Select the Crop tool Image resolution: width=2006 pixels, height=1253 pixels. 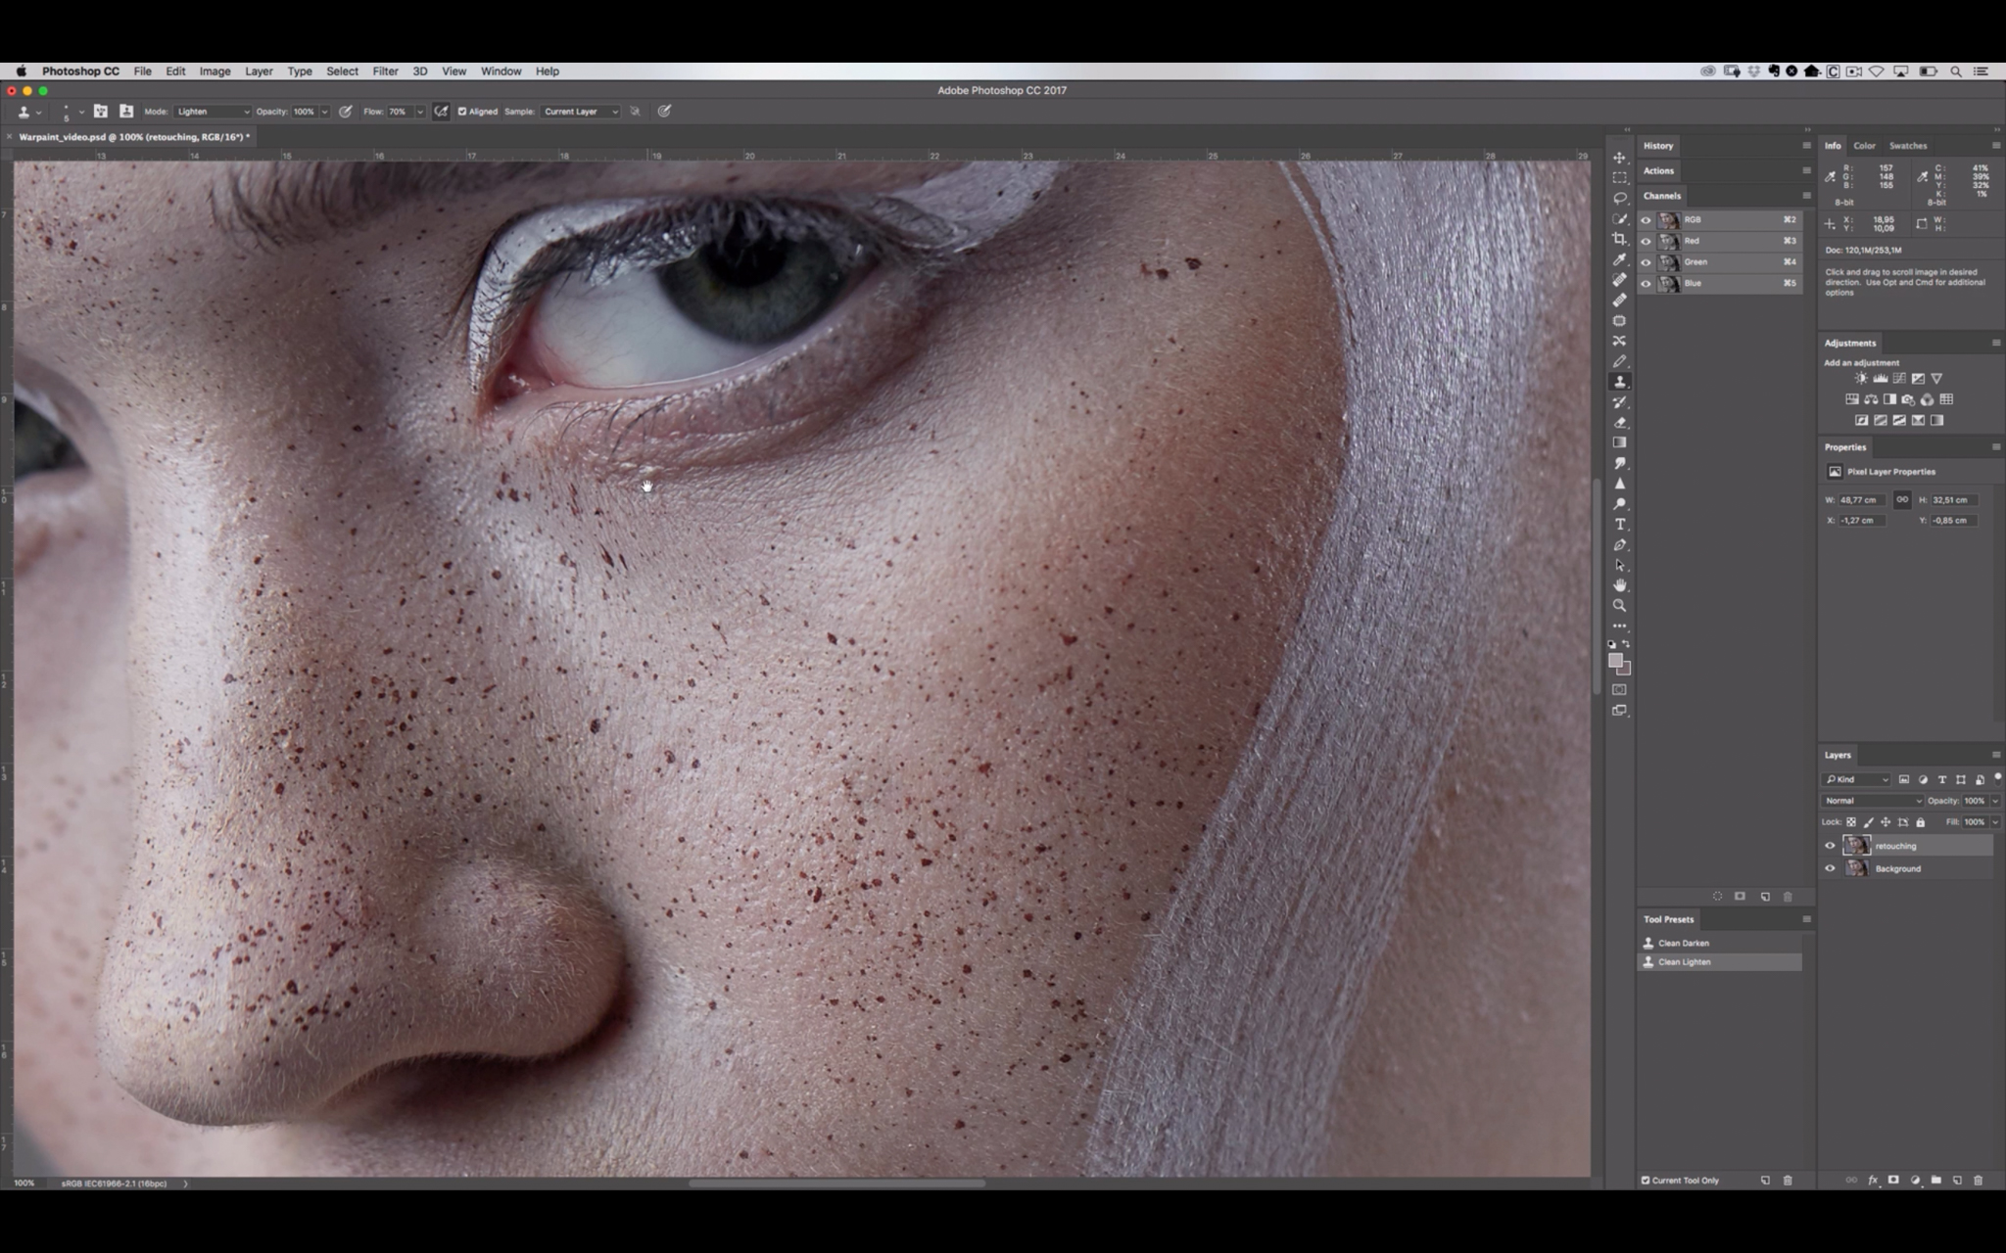point(1619,237)
